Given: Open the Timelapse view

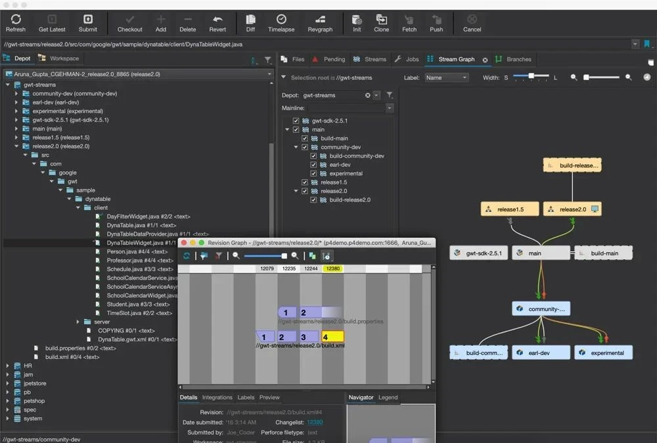Looking at the screenshot, I should (x=281, y=23).
